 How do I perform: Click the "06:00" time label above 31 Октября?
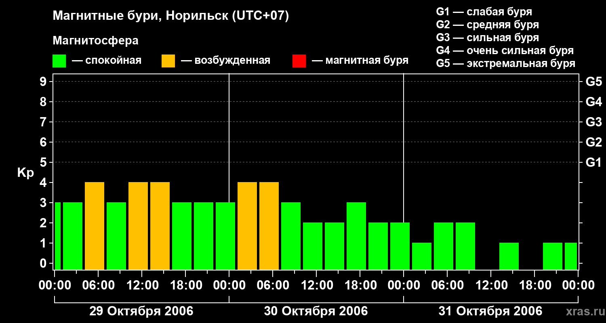(447, 285)
